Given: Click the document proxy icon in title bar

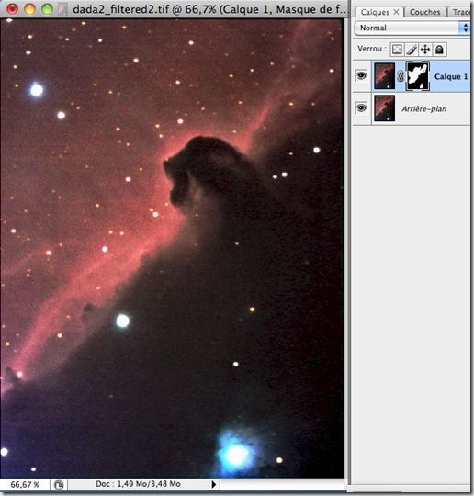Looking at the screenshot, I should (x=63, y=9).
